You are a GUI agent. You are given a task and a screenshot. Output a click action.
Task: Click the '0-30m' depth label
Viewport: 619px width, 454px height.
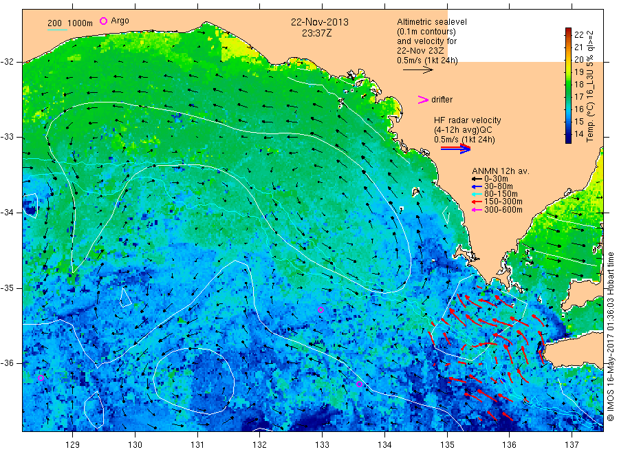coord(496,179)
